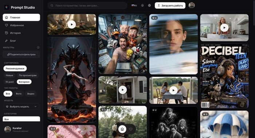Open the pink floral image card
The height and width of the screenshot is (138, 255).
tap(72, 131)
